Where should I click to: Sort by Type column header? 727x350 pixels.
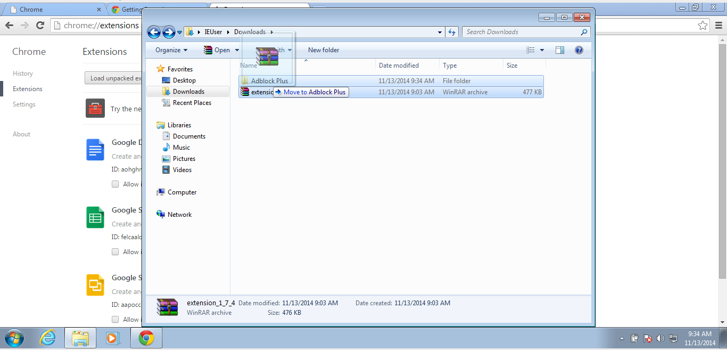472,66
